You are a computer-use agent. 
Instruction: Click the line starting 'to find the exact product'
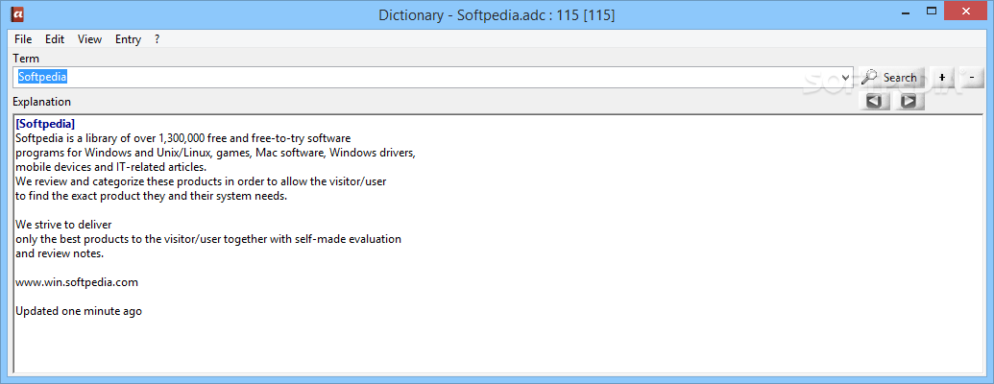(x=152, y=196)
